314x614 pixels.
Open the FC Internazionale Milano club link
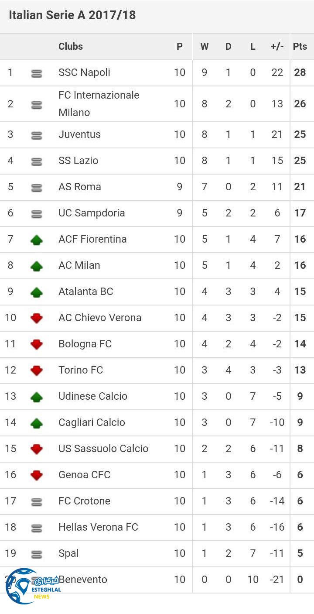click(x=99, y=104)
